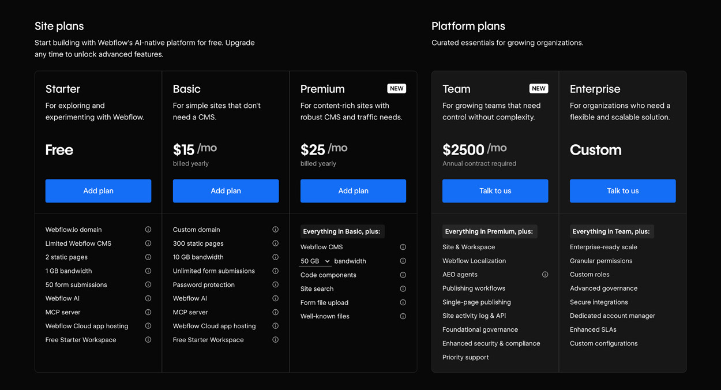
Task: Open the 50 GB bandwidth dropdown
Action: (x=315, y=261)
